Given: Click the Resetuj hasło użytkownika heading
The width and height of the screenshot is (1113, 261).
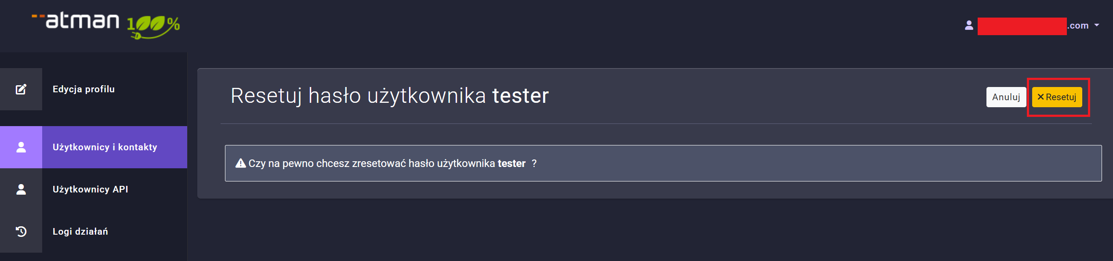Looking at the screenshot, I should click(x=358, y=96).
